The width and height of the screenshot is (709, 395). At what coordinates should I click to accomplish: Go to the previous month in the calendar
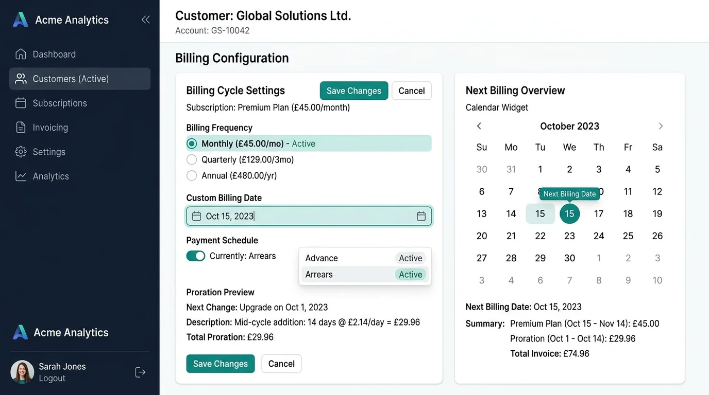coord(479,126)
